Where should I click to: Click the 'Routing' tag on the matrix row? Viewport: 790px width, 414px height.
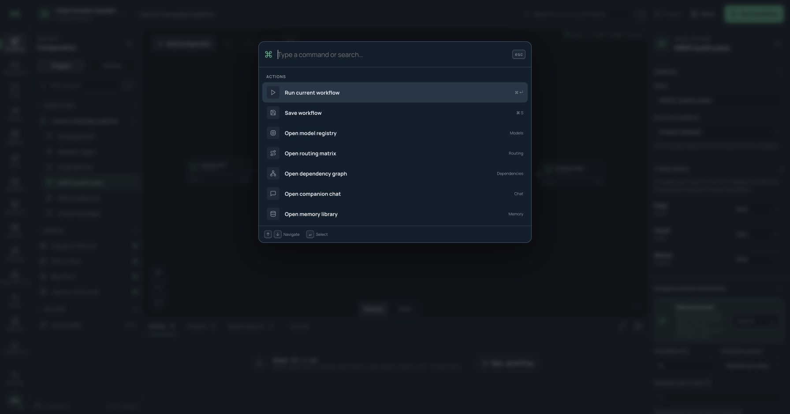point(516,153)
